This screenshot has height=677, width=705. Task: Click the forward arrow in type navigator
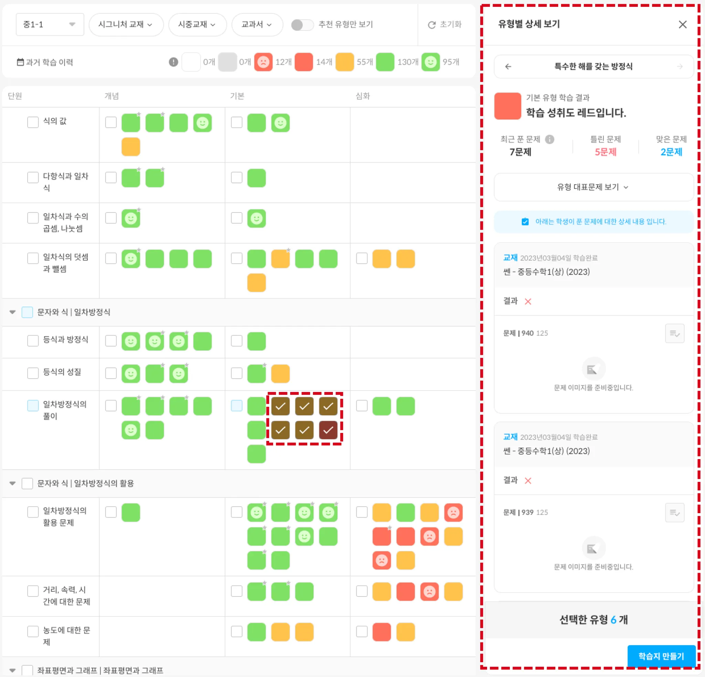[x=680, y=66]
